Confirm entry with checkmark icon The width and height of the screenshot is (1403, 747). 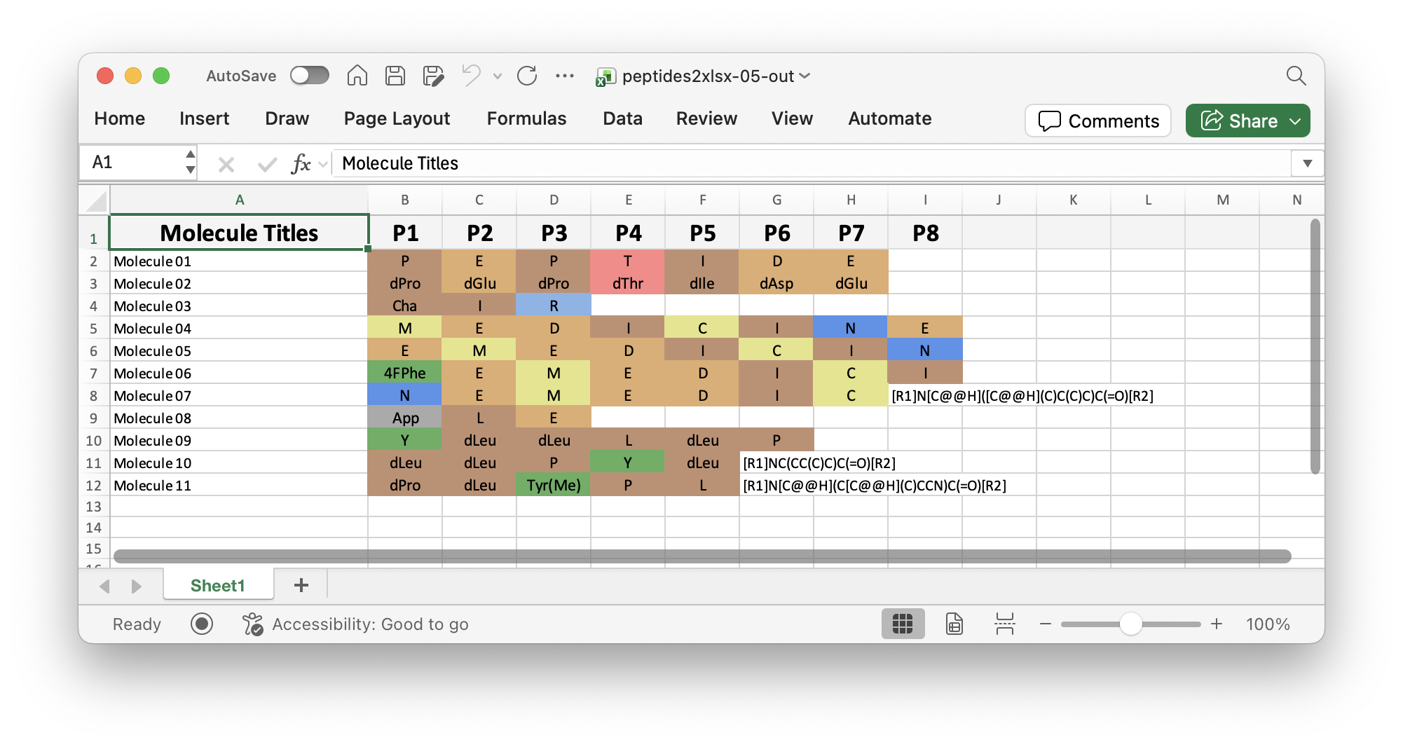(x=267, y=164)
